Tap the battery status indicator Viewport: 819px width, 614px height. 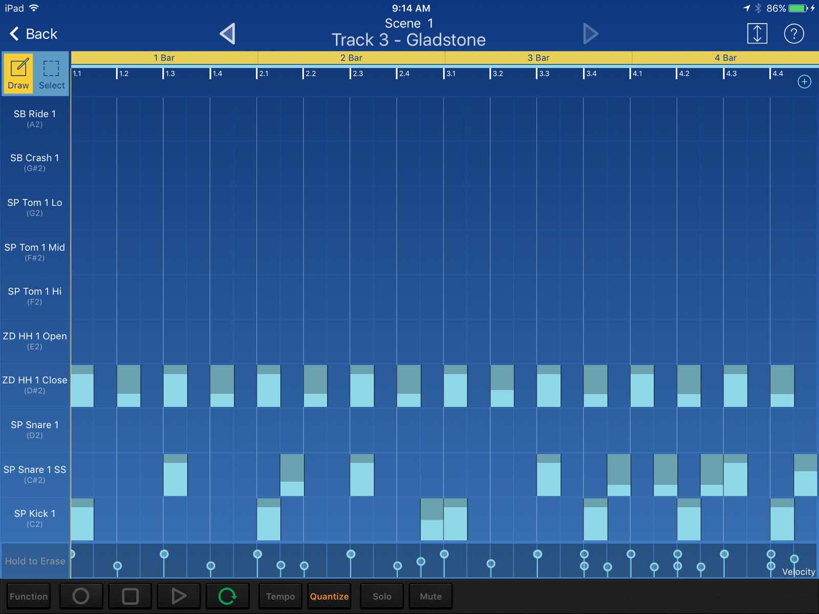(798, 8)
